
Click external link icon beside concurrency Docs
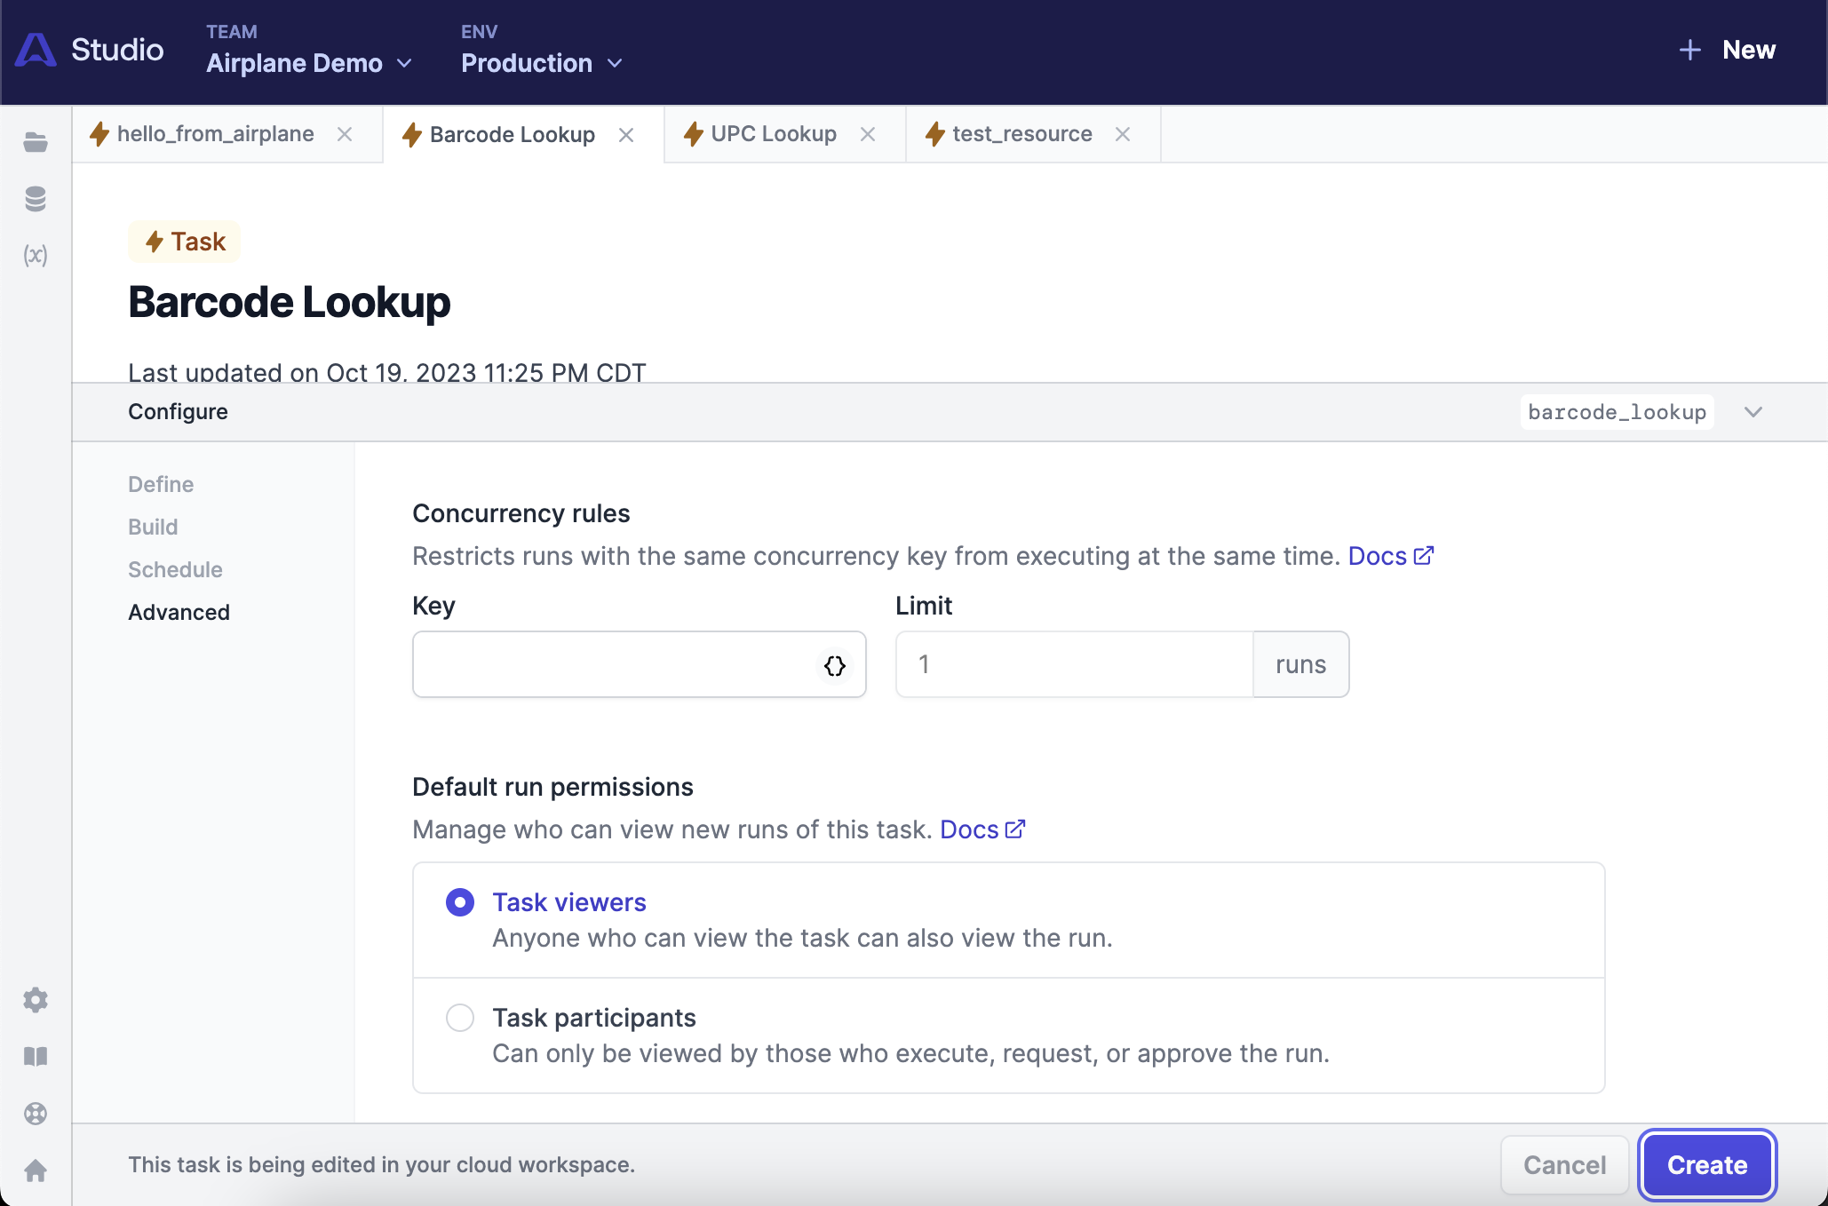(1424, 555)
